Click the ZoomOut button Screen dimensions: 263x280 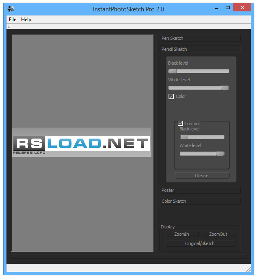pyautogui.click(x=218, y=234)
